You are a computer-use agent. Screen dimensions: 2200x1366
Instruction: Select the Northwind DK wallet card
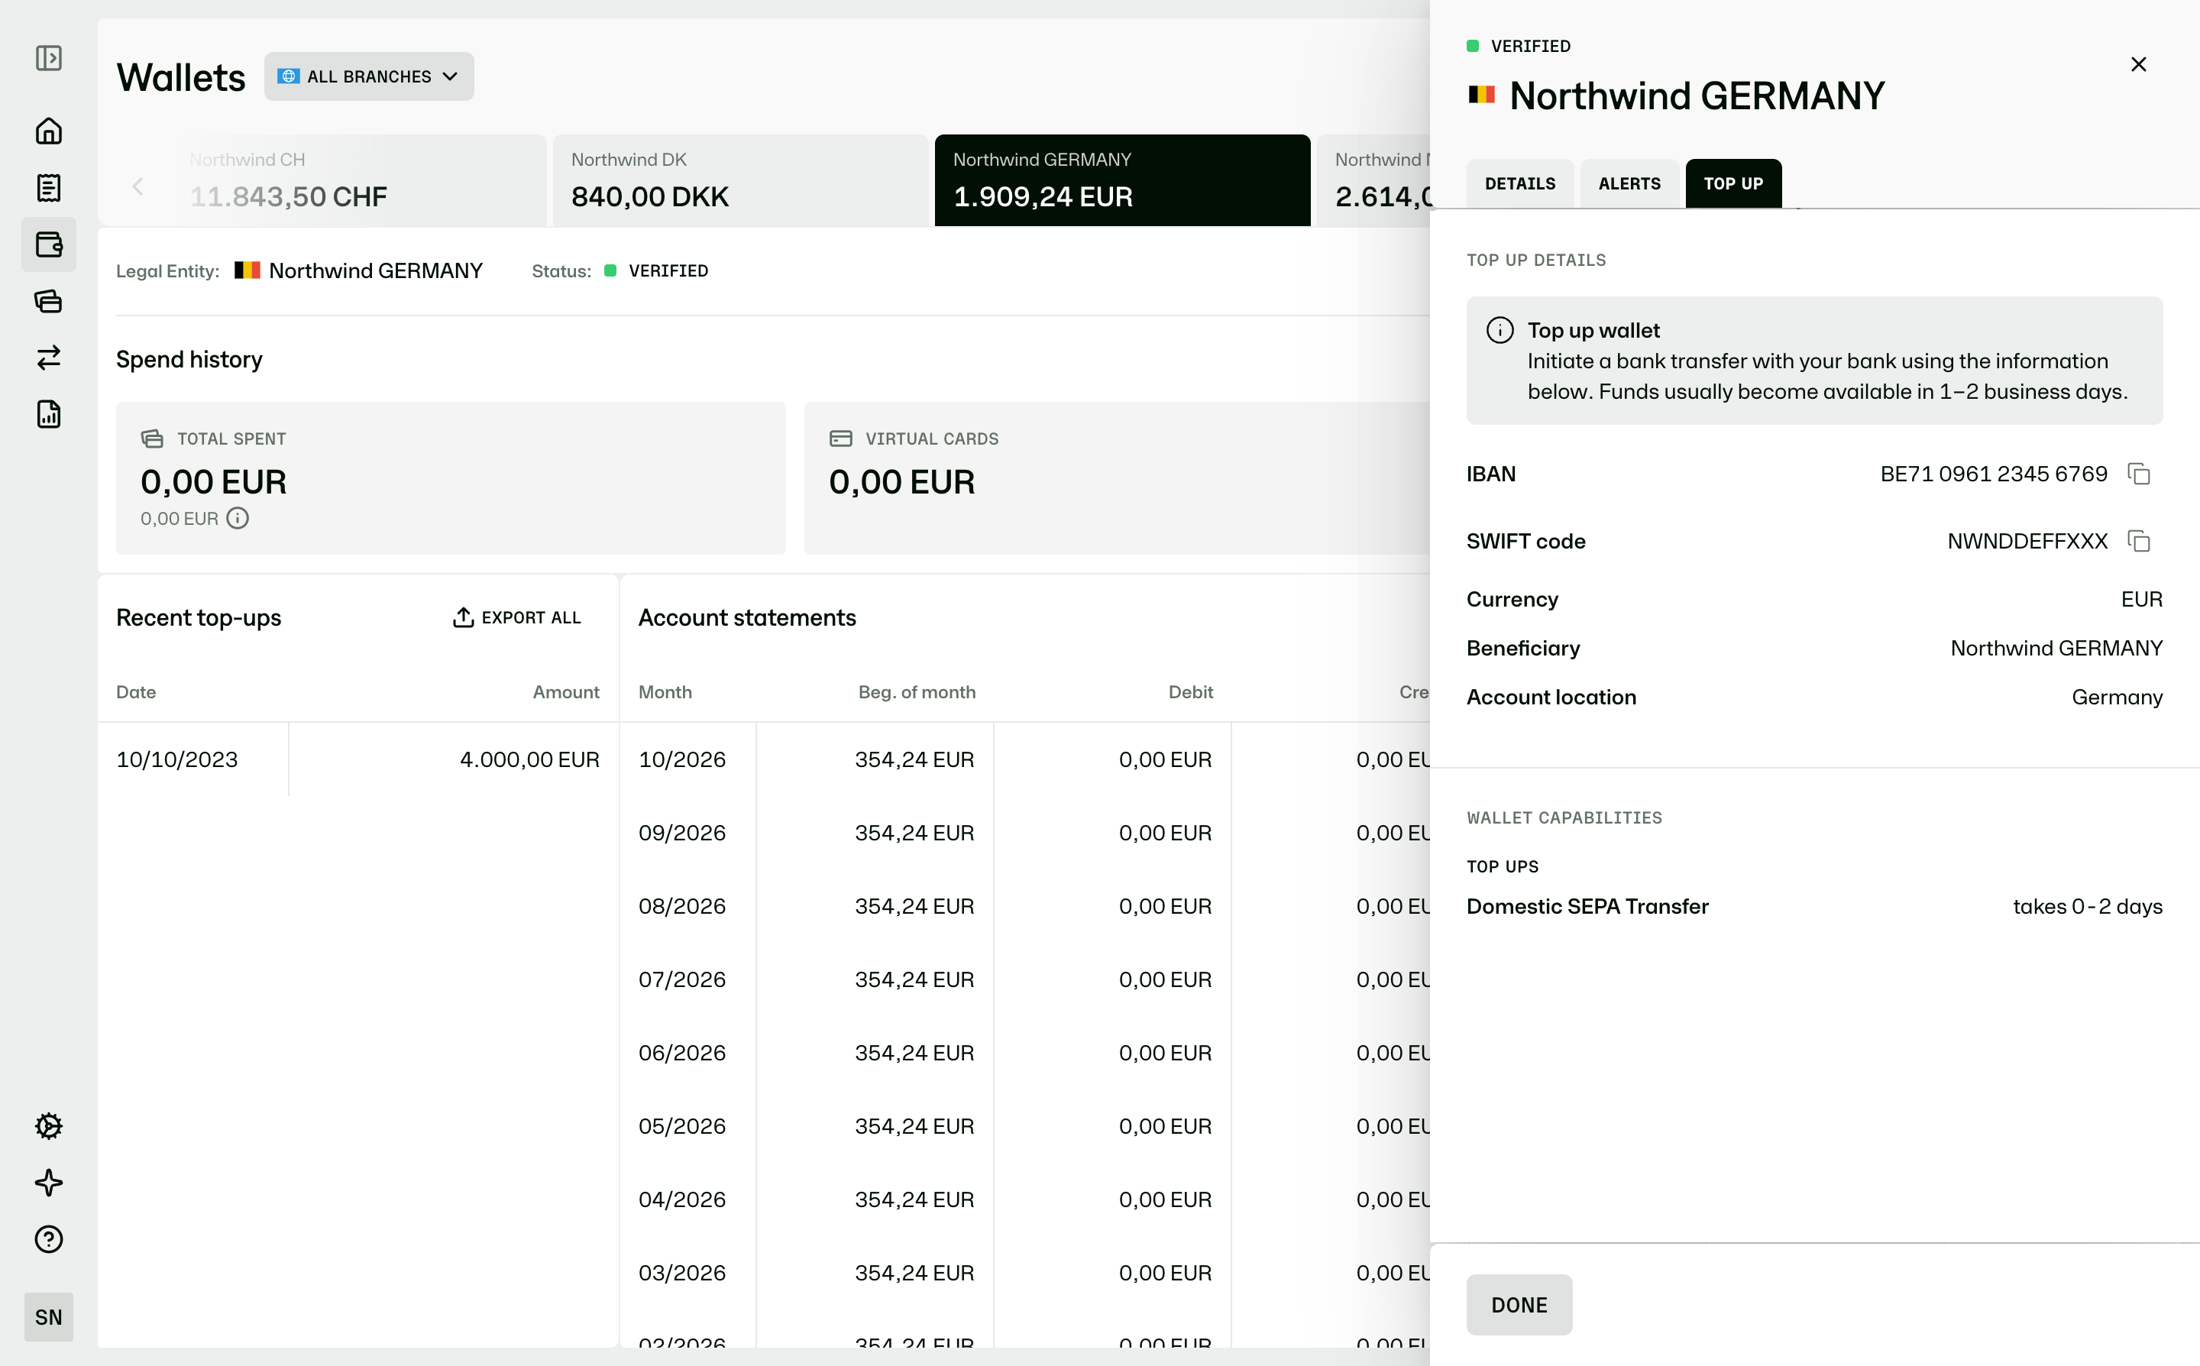point(740,181)
